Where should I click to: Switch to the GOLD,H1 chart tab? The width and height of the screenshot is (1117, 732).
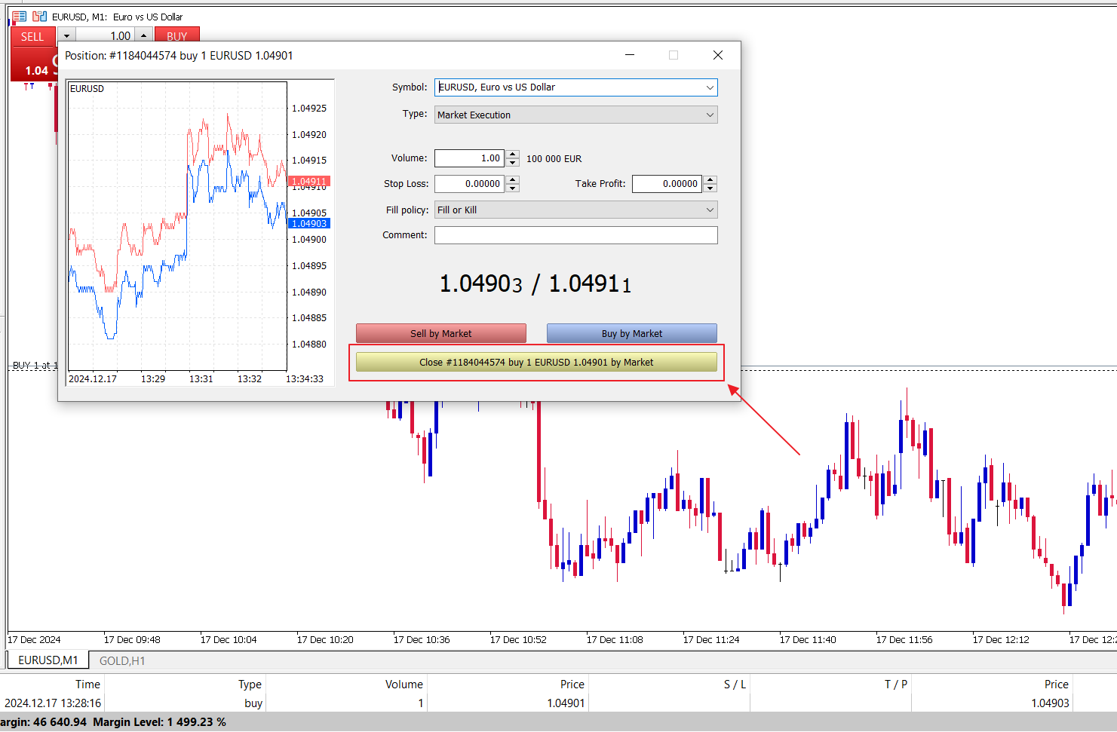coord(122,660)
